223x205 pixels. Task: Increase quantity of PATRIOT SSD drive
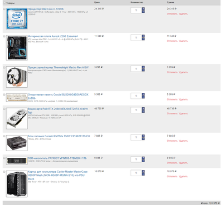143,158
